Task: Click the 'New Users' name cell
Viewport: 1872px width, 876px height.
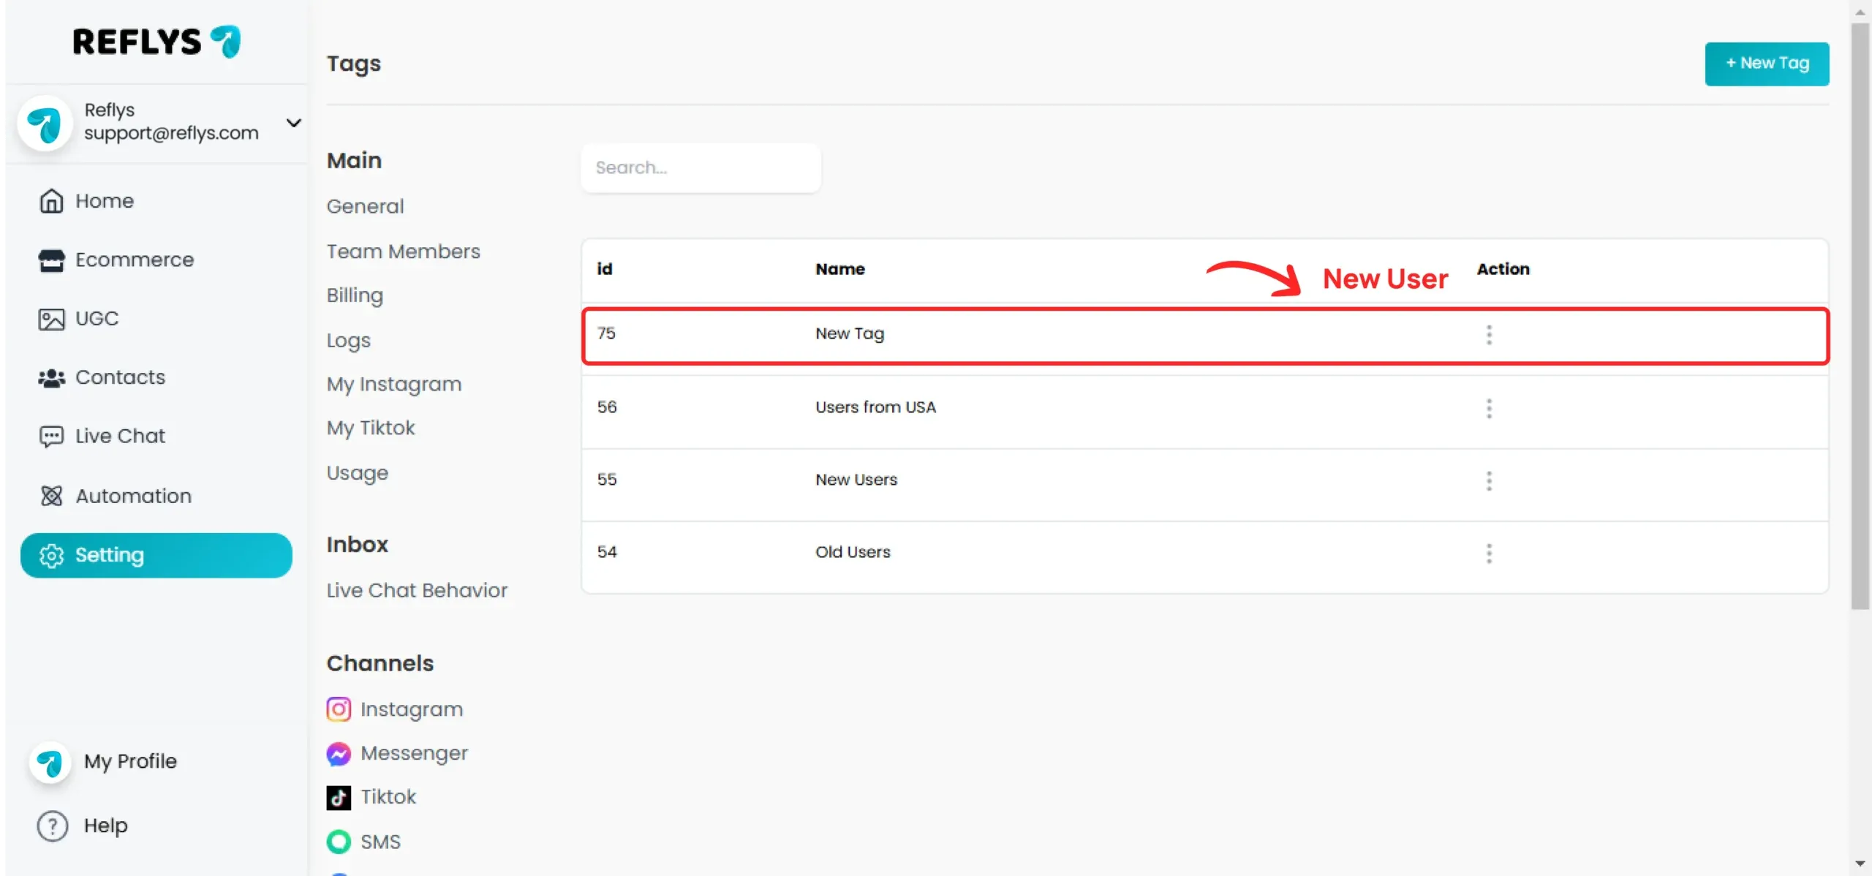Action: (856, 480)
